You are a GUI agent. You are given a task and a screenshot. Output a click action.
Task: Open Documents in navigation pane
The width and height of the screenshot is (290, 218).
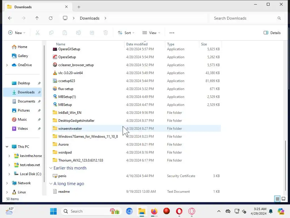click(26, 101)
